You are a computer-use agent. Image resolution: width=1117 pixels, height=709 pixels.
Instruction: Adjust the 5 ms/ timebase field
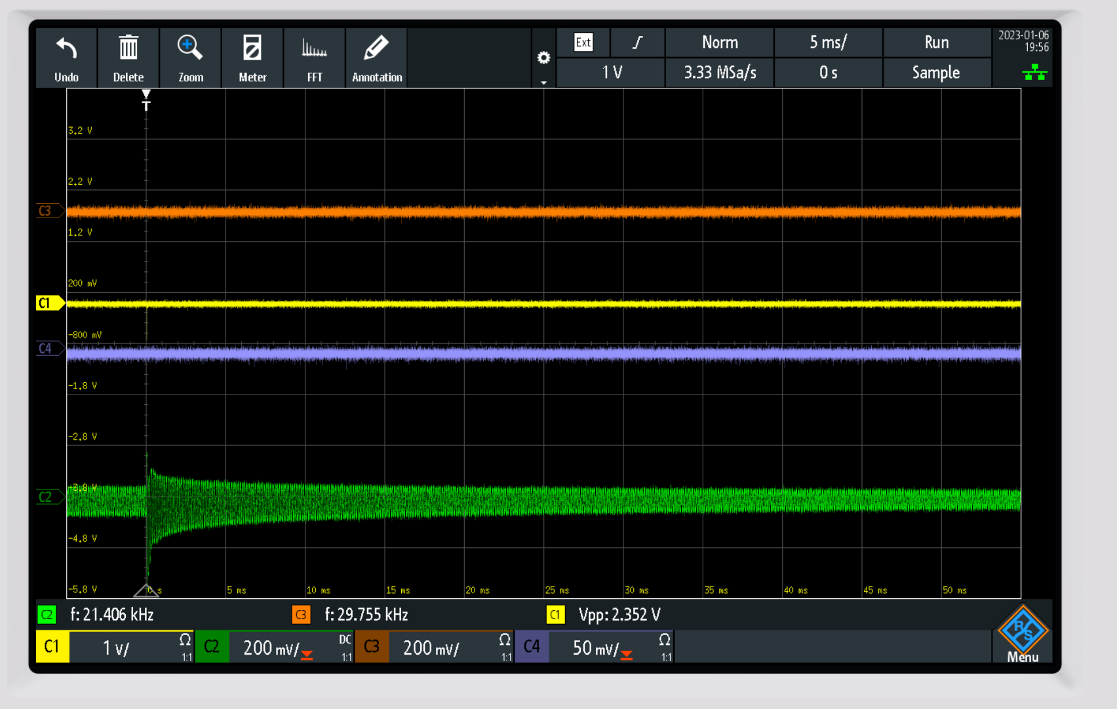coord(828,43)
